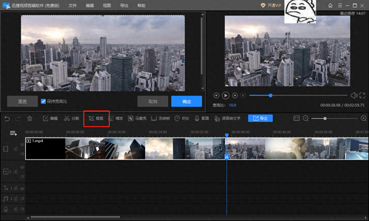The width and height of the screenshot is (369, 221).
Task: Mute the music track speaker icon
Action: (22, 199)
